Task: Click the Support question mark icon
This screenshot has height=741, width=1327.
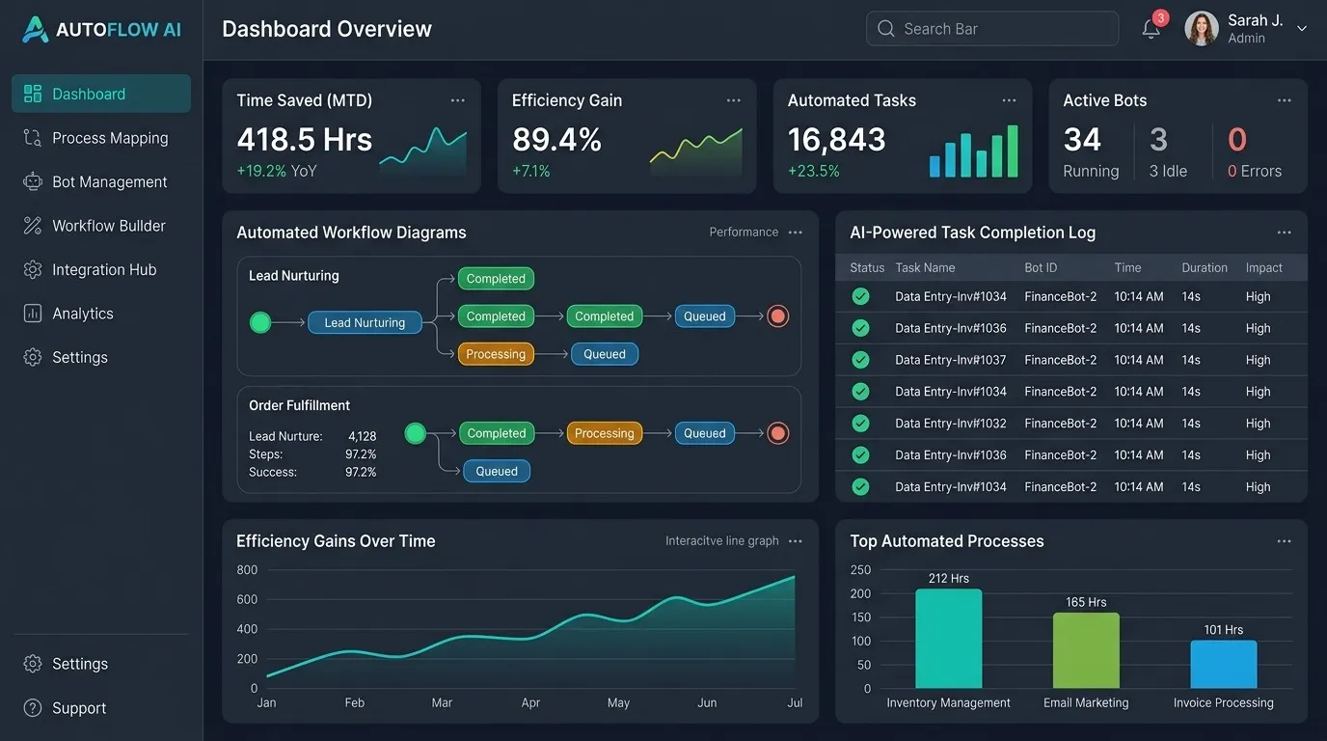Action: [33, 708]
